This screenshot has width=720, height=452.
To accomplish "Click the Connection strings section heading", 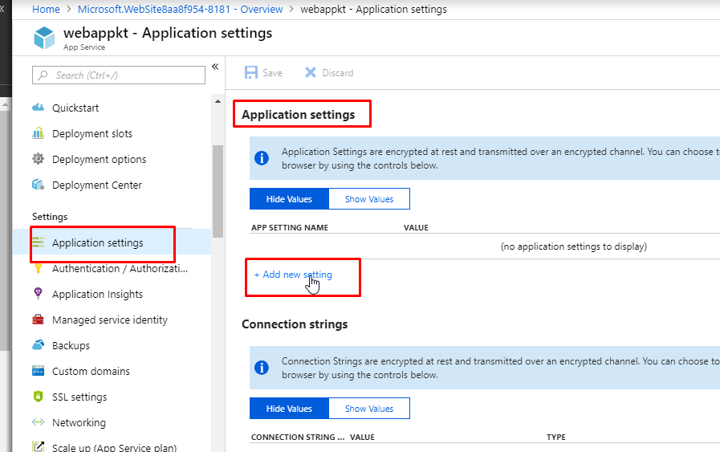I will point(295,324).
